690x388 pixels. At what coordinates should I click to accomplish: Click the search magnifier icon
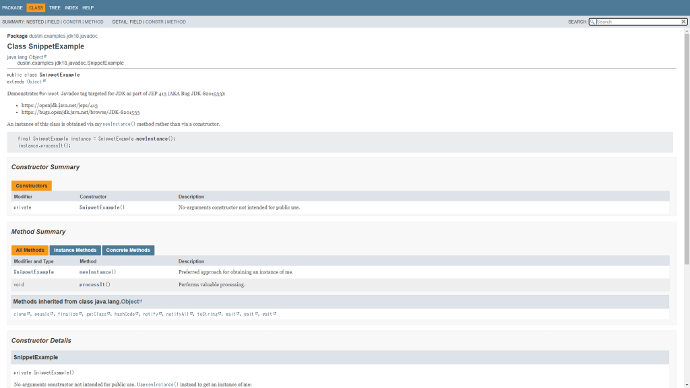coord(593,22)
